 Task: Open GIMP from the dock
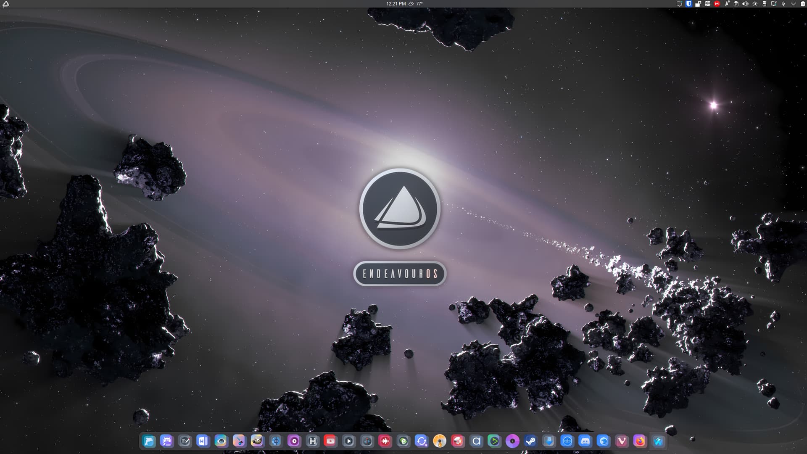click(x=257, y=441)
